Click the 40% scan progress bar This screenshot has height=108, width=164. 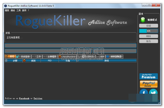pos(149,31)
